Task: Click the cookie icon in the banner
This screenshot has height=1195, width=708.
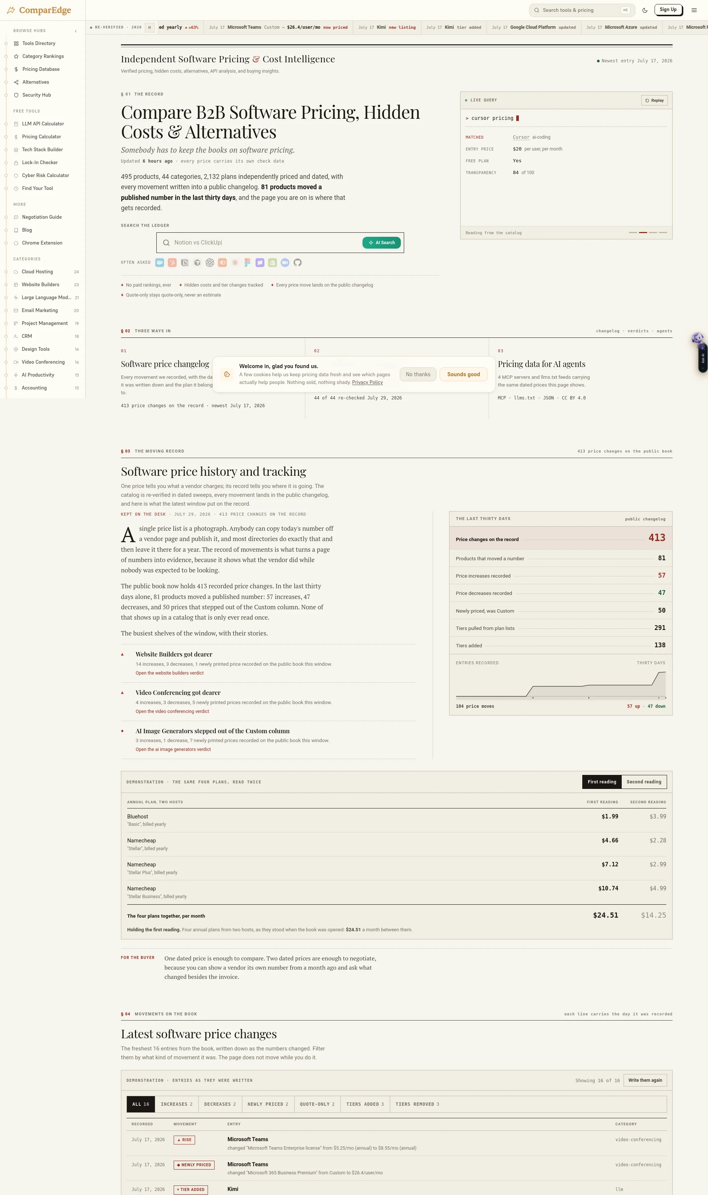Action: coord(227,374)
